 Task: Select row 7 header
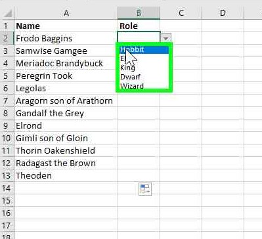6,101
